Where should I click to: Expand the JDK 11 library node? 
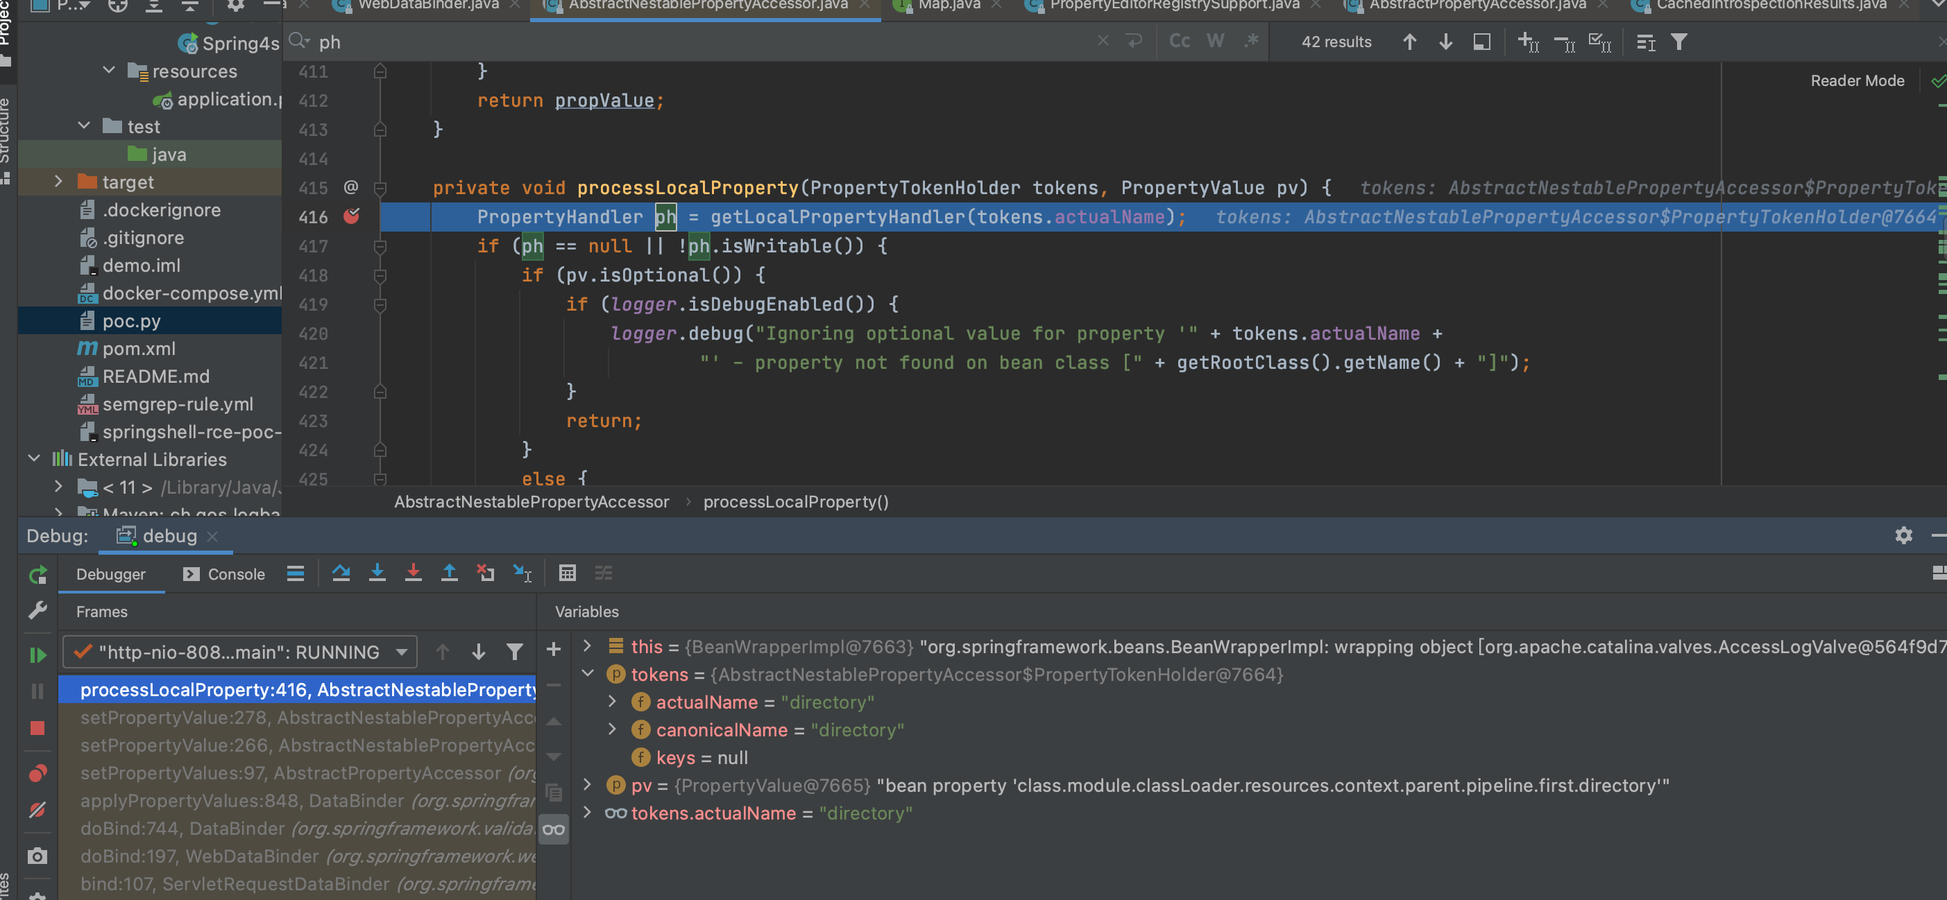click(x=58, y=486)
